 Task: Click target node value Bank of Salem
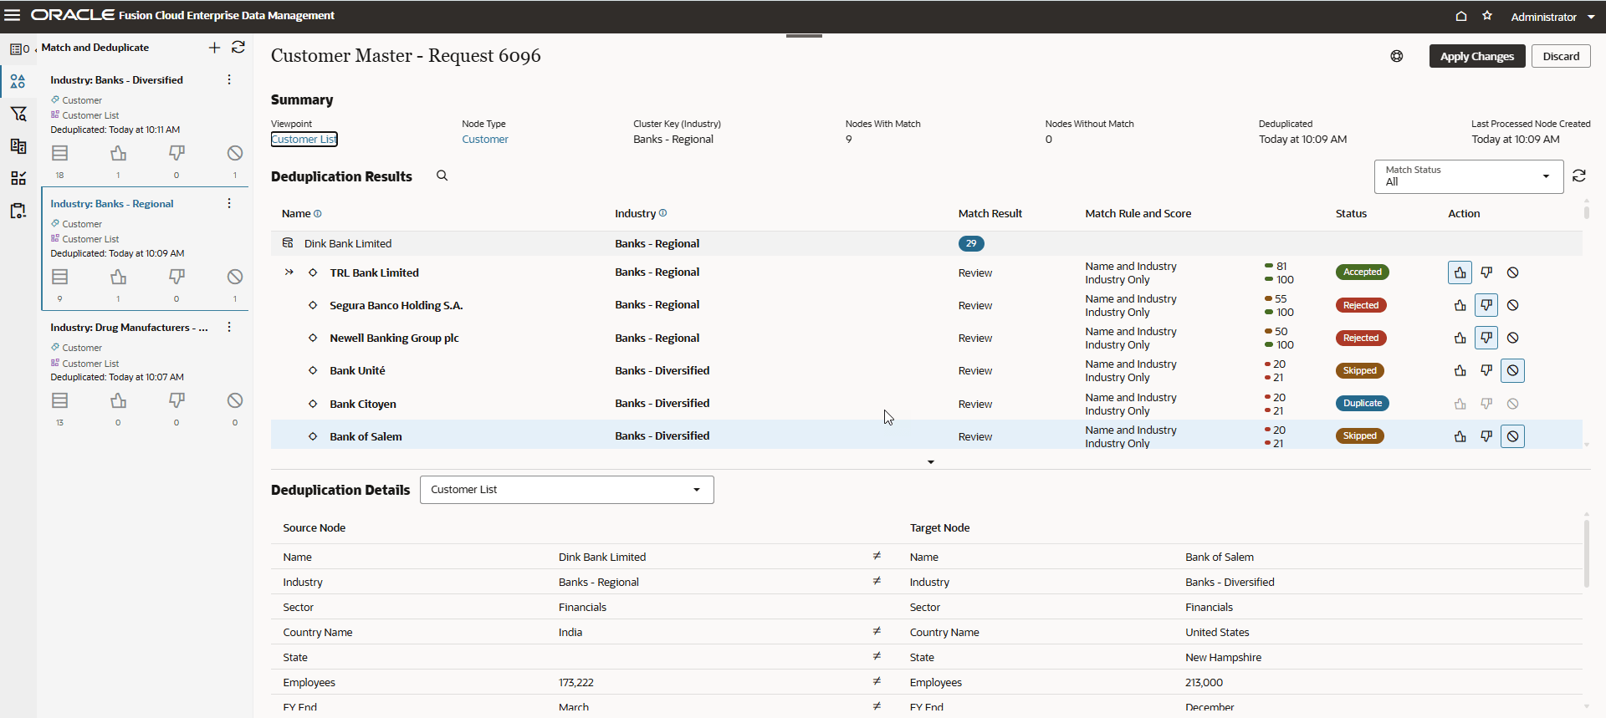[1220, 558]
